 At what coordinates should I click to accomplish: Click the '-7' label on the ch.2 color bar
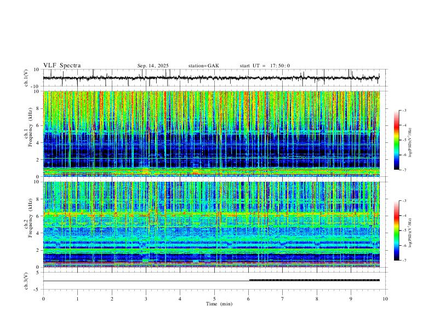404,260
